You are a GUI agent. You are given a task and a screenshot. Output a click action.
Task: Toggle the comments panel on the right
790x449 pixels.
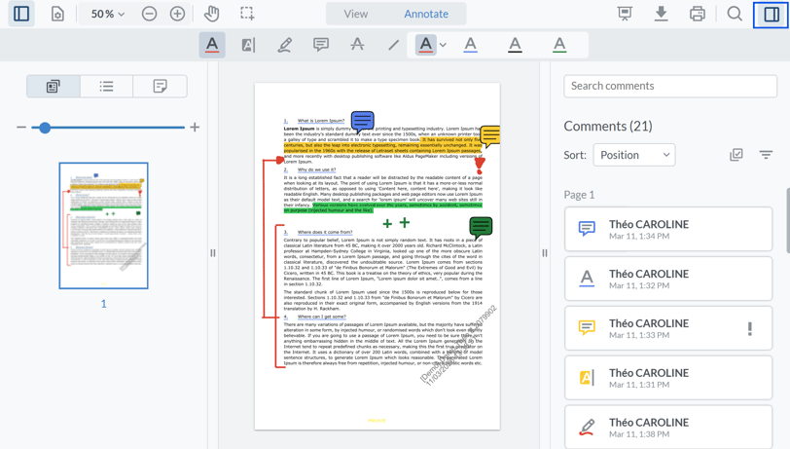click(771, 15)
